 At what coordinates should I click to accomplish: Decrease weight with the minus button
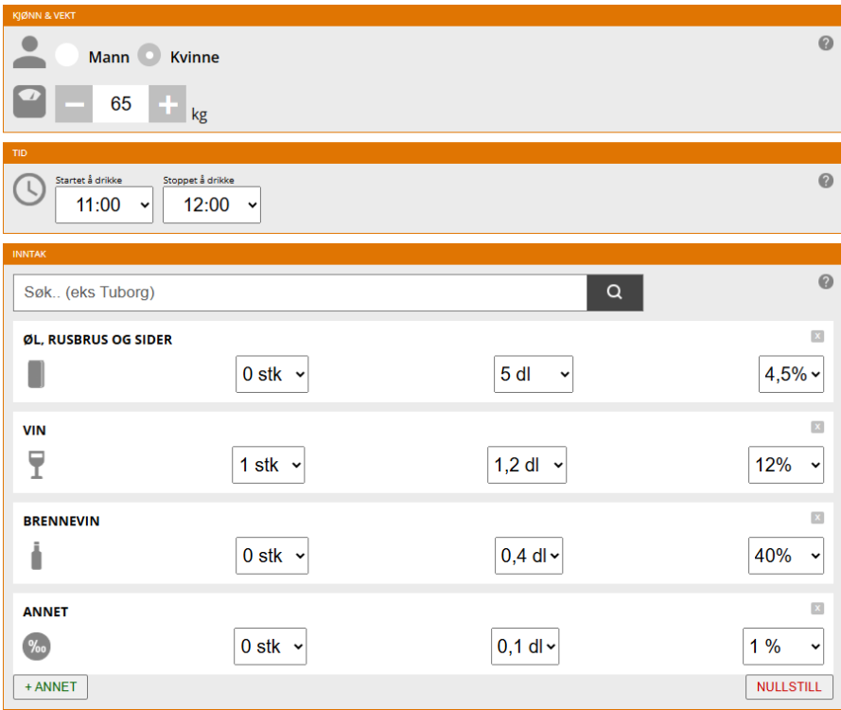[x=74, y=104]
